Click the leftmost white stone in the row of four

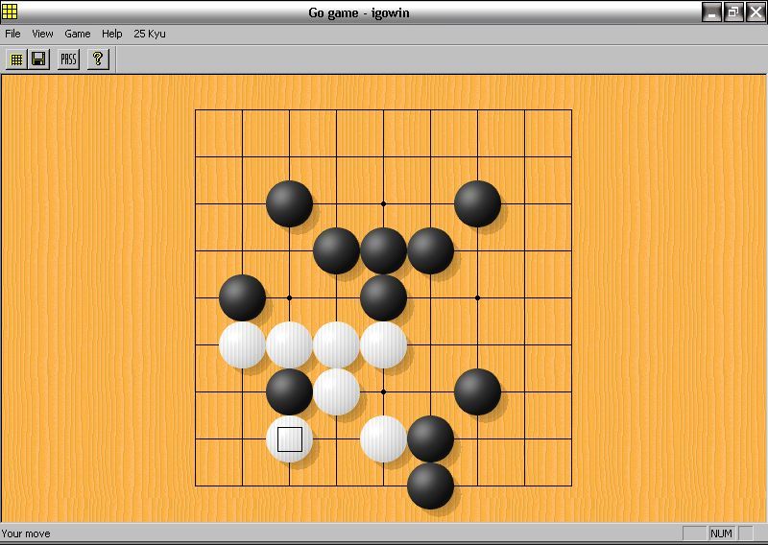243,344
